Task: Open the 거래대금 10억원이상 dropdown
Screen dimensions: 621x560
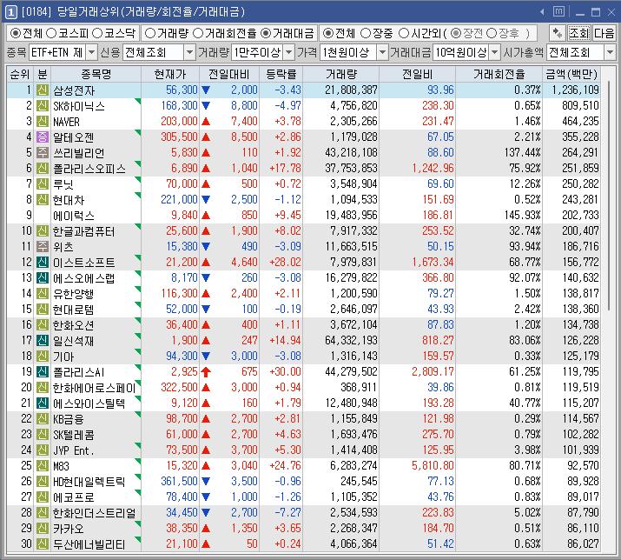Action: pos(495,52)
